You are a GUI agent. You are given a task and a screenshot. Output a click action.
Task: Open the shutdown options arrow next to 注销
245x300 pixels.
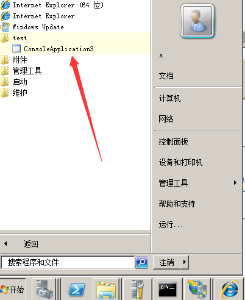click(185, 262)
